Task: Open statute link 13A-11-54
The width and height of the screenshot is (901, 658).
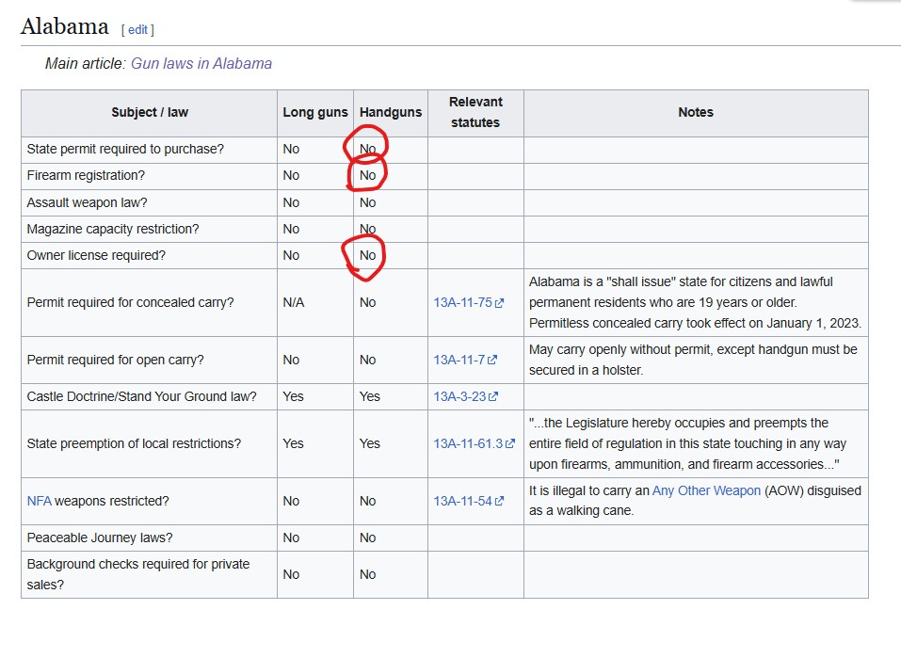Action: pos(462,501)
